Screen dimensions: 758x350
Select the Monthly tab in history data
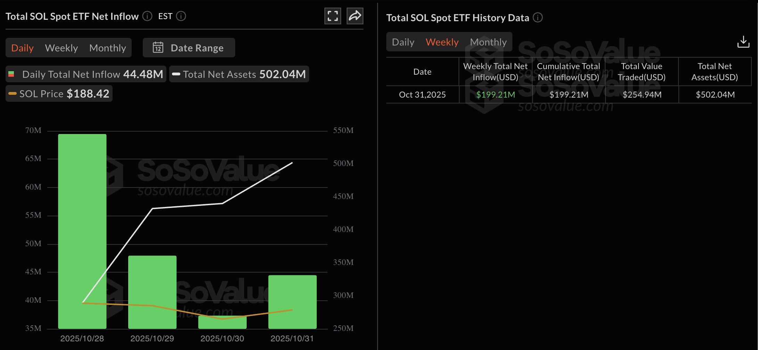coord(488,42)
